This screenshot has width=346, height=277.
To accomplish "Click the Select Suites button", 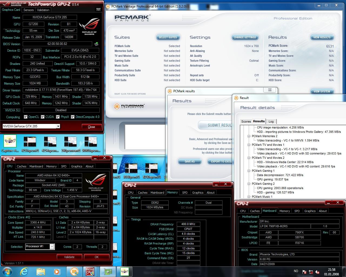I will coord(168,37).
